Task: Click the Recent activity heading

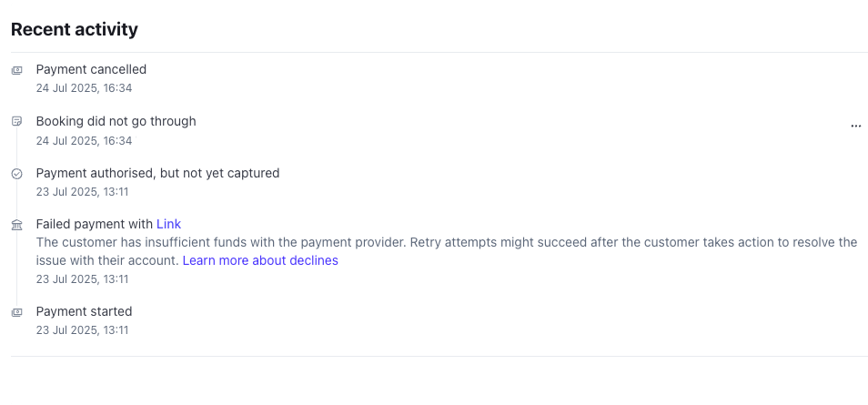Action: click(x=75, y=29)
